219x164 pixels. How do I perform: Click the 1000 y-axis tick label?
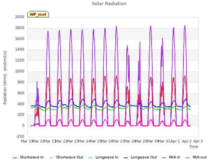[x=20, y=71]
